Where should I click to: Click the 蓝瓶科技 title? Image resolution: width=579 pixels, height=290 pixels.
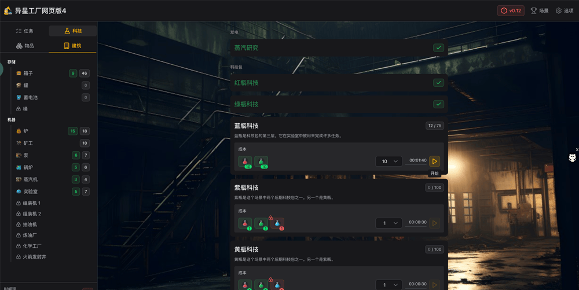tap(246, 126)
